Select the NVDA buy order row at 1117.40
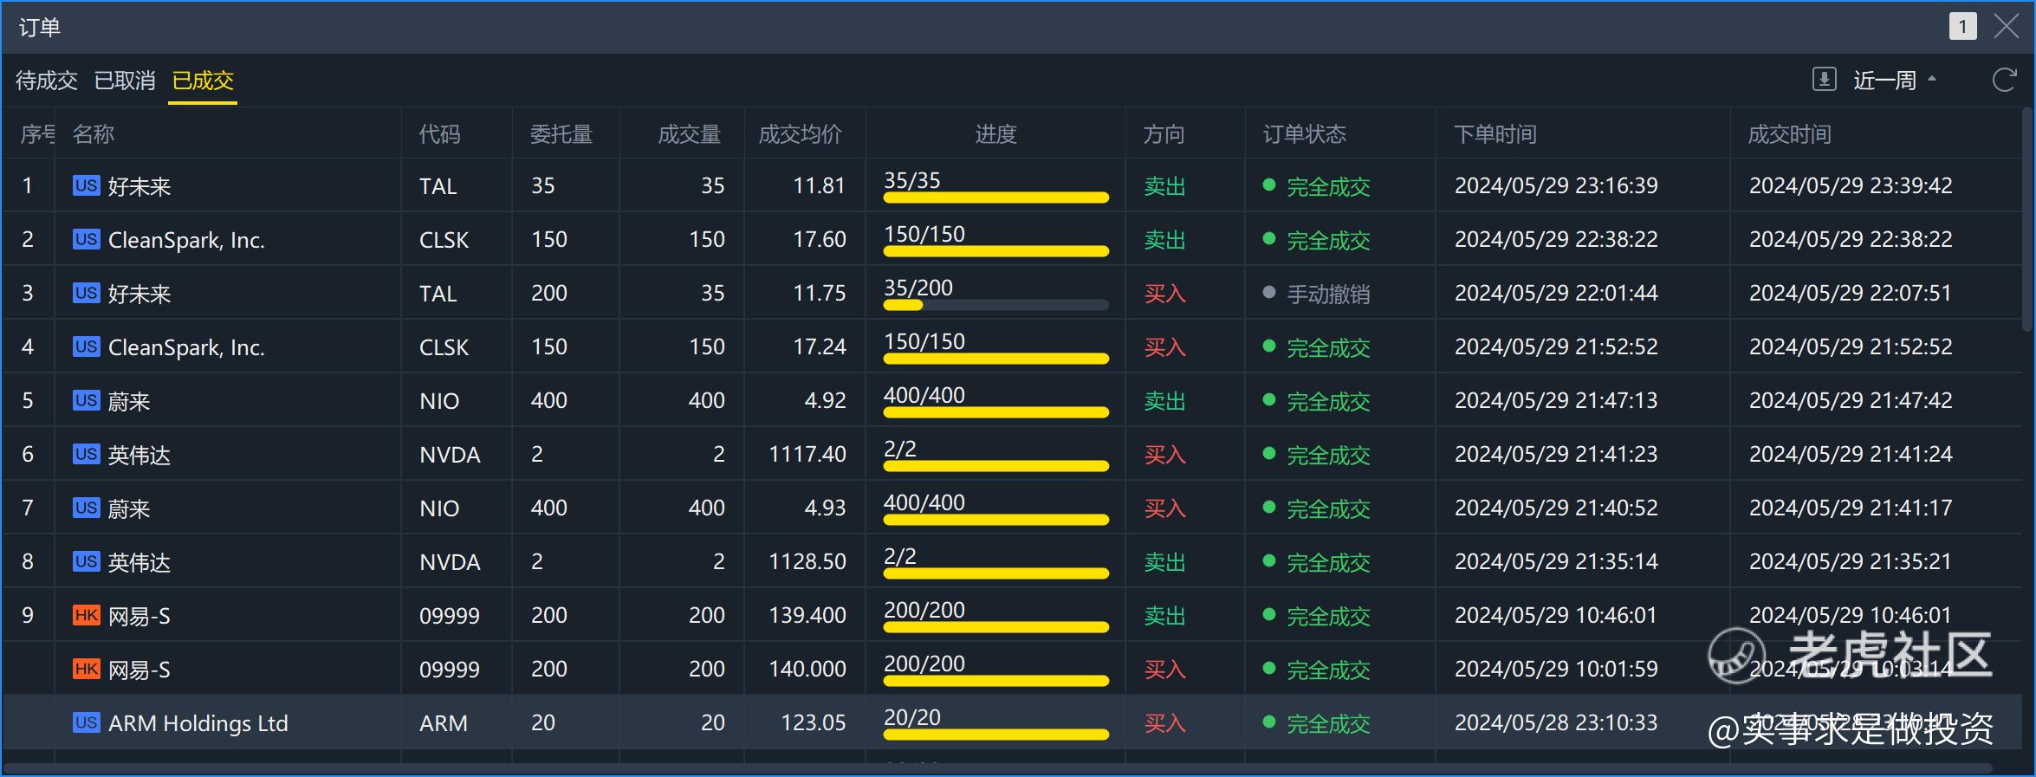Image resolution: width=2036 pixels, height=777 pixels. [1012, 454]
